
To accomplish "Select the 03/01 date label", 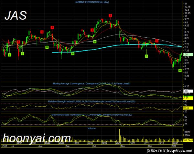I will pyautogui.click(x=176, y=143).
